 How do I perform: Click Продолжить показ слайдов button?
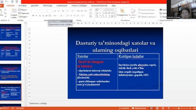pos(60,24)
